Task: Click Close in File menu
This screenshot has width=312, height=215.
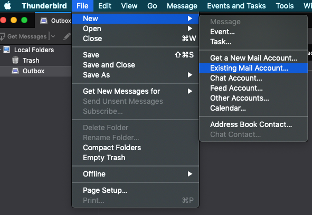Action: tap(135, 38)
